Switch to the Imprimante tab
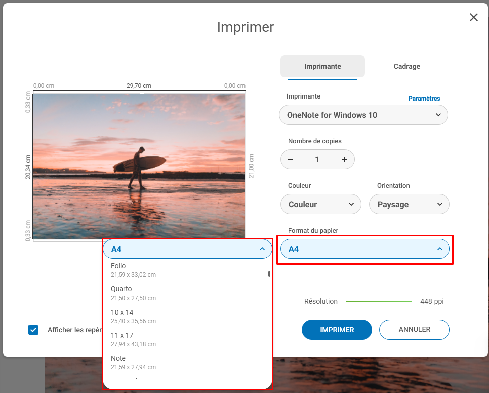This screenshot has width=489, height=393. [322, 66]
